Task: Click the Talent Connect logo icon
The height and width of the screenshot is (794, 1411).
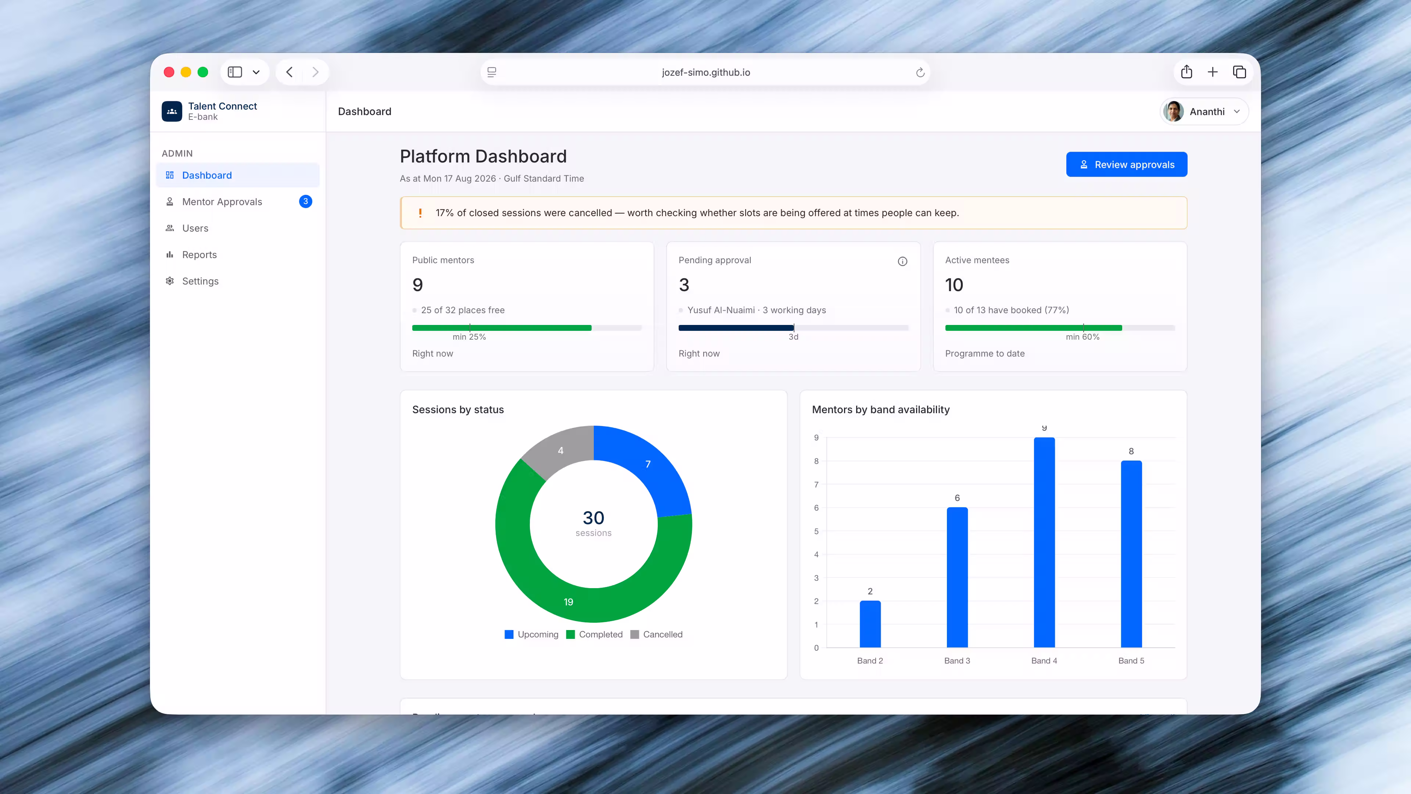Action: tap(172, 111)
